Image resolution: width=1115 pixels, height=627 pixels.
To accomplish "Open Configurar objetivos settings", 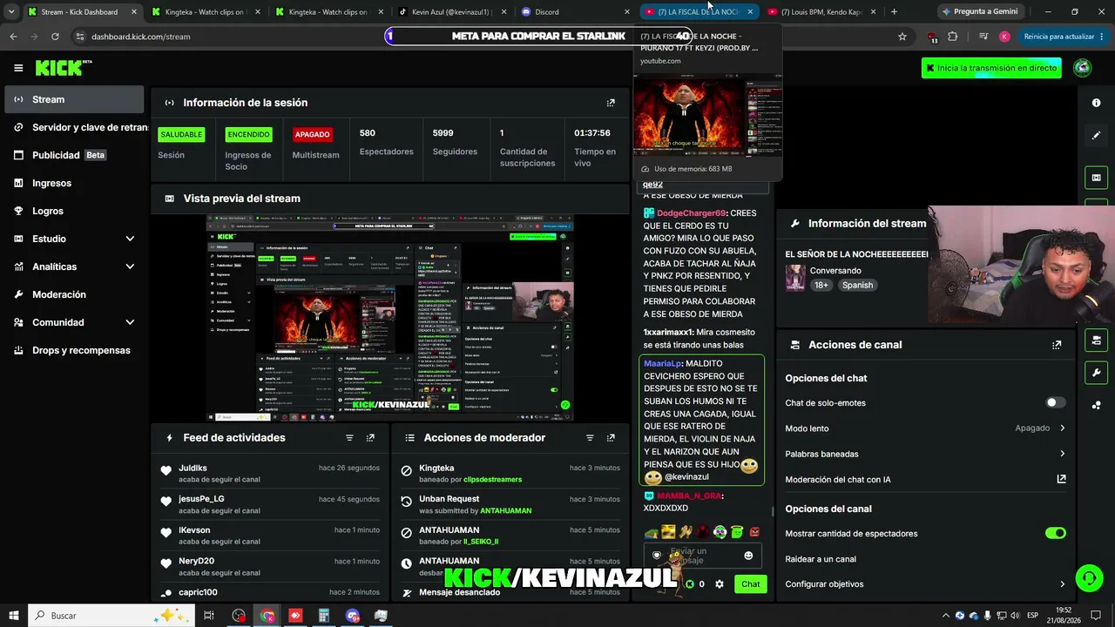I will [x=925, y=584].
